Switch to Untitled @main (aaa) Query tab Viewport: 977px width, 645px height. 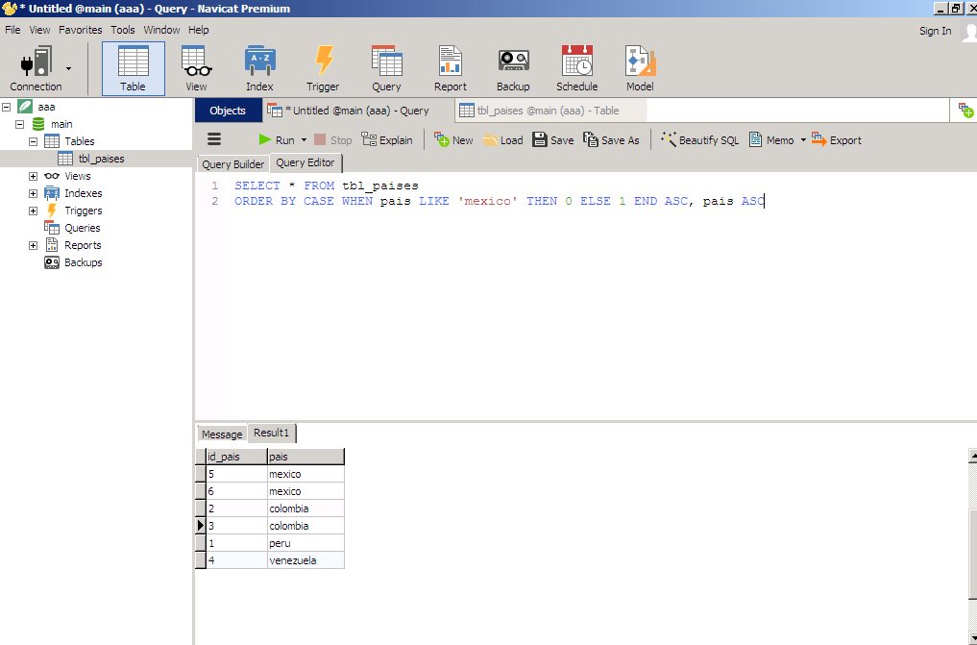356,111
